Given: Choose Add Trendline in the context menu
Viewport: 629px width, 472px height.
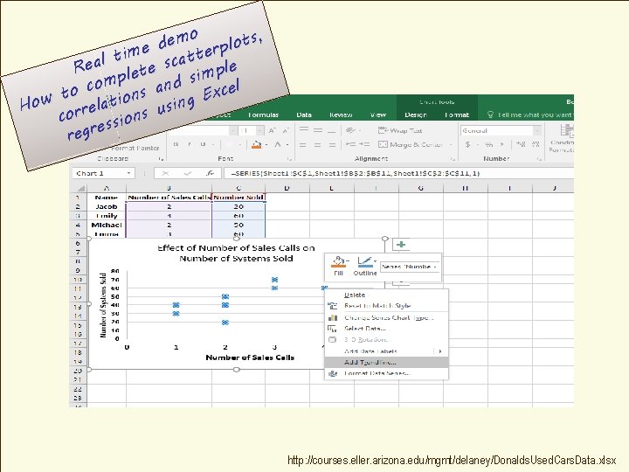Looking at the screenshot, I should (x=386, y=363).
